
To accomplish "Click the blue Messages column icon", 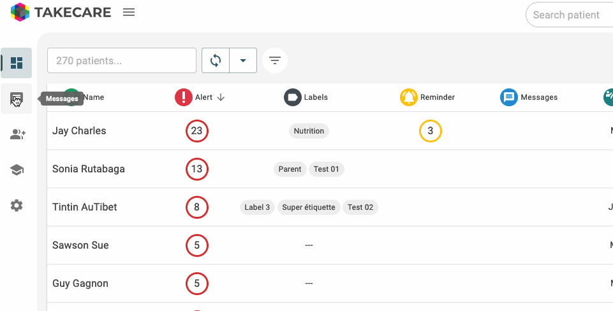I will click(x=509, y=97).
